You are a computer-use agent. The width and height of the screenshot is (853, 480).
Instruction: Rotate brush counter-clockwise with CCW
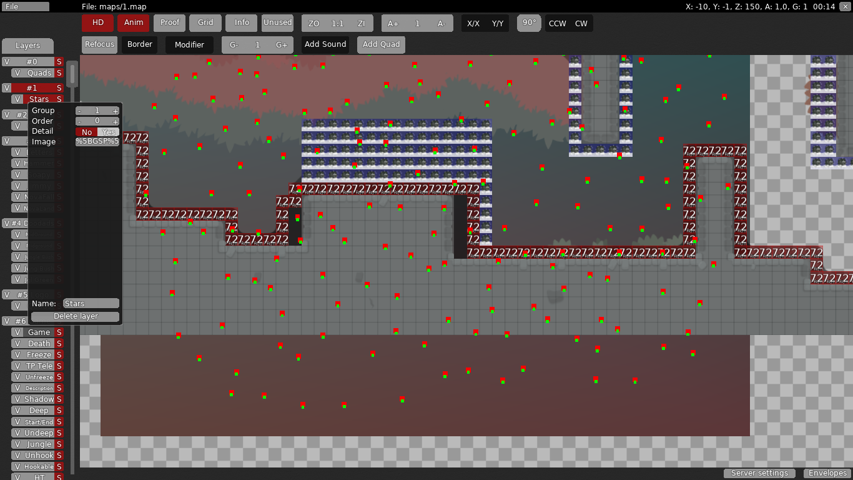557,23
